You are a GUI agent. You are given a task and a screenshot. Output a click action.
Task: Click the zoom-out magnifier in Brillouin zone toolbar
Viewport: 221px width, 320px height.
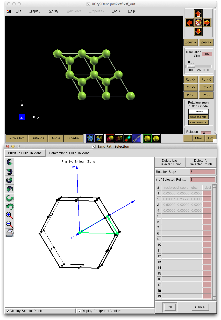10,224
